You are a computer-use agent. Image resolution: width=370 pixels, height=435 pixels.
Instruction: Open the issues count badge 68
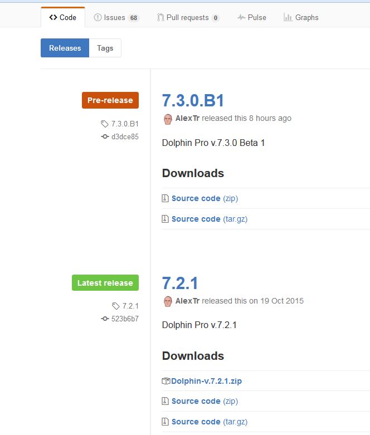(133, 18)
